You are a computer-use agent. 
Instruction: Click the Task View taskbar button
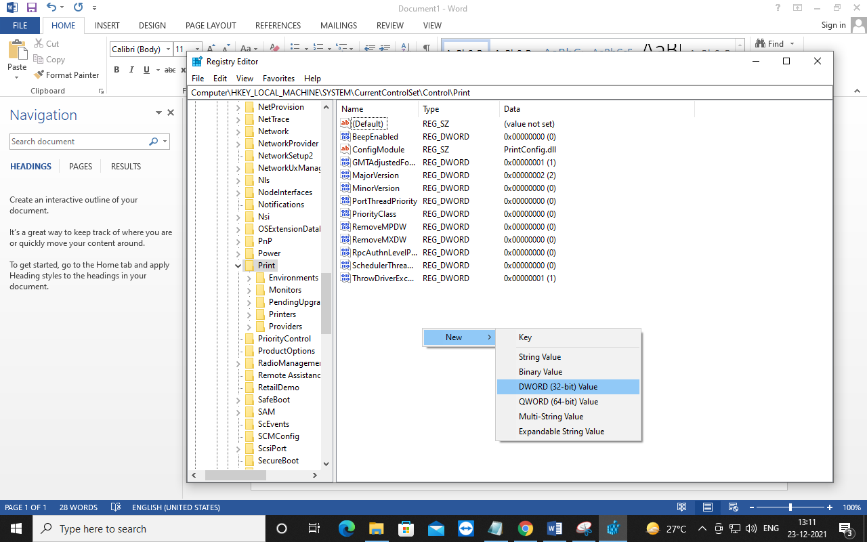[x=314, y=528]
